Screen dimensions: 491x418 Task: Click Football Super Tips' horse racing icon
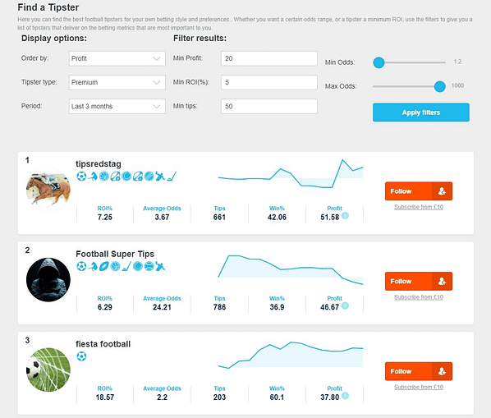[93, 266]
